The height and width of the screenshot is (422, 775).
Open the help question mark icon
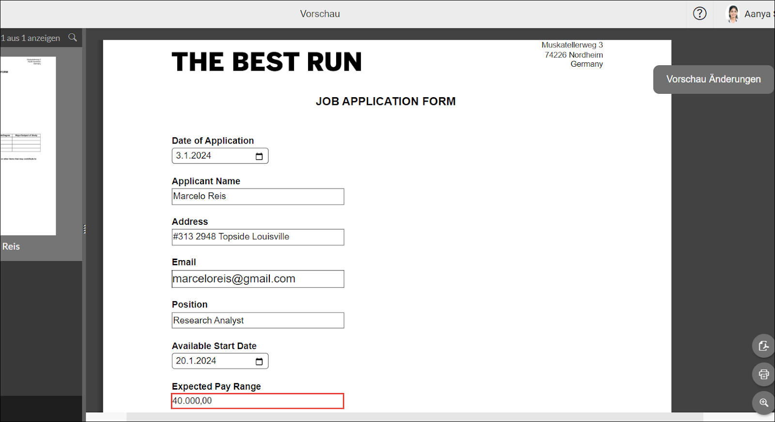(699, 14)
